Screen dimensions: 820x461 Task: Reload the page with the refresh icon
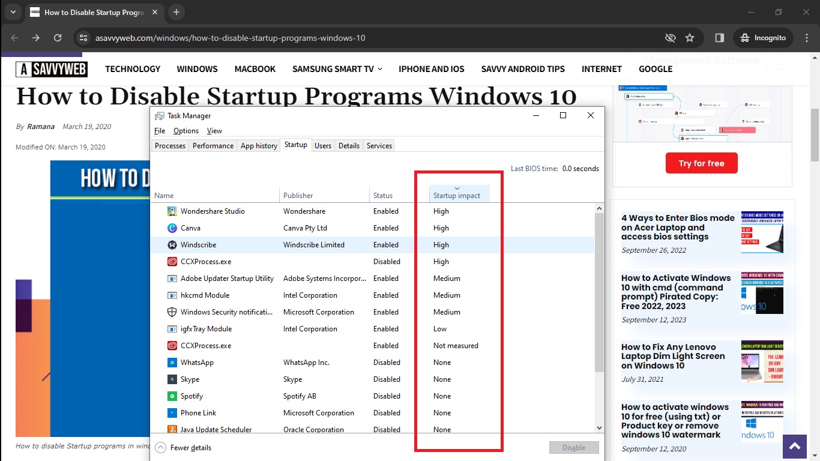[58, 38]
